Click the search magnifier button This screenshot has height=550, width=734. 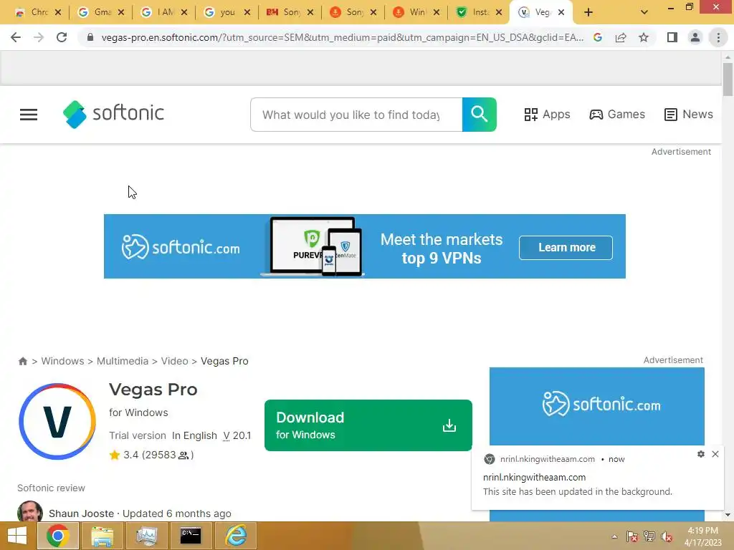(480, 115)
